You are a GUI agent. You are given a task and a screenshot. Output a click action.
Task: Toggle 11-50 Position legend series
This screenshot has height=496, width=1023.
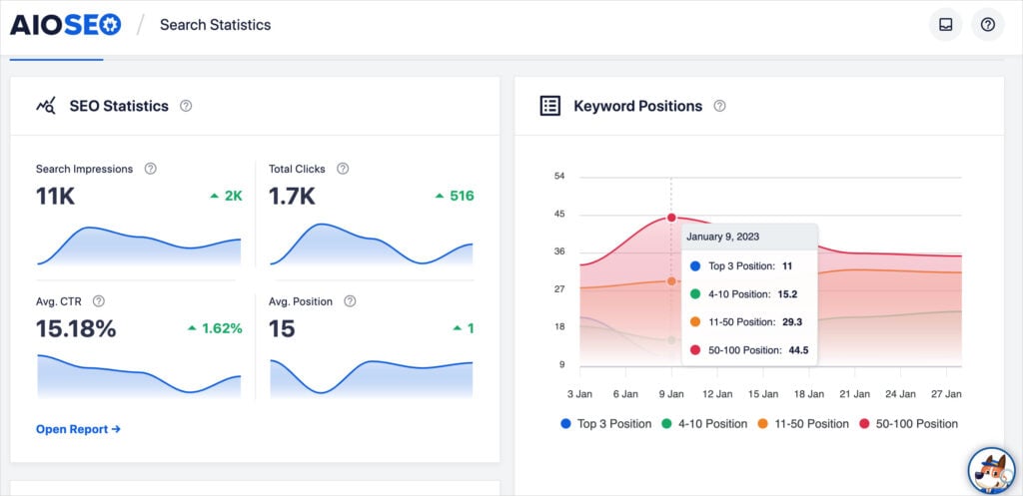(803, 424)
